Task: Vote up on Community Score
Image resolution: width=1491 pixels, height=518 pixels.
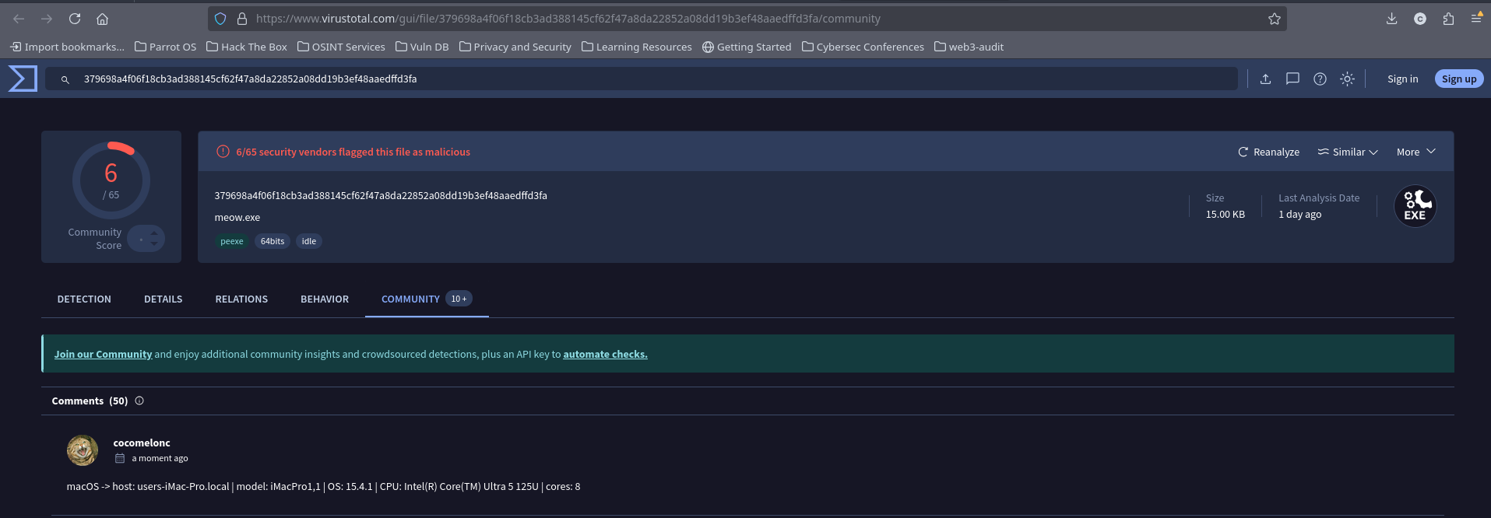Action: [154, 233]
